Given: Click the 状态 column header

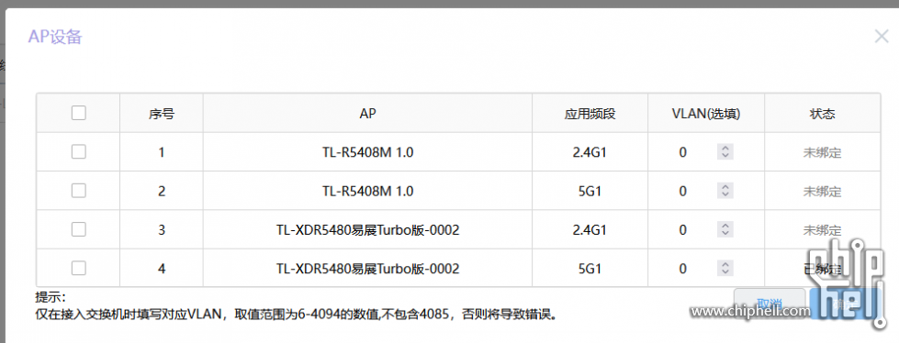Looking at the screenshot, I should [822, 114].
